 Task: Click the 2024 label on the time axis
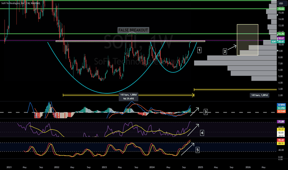coord(152,167)
